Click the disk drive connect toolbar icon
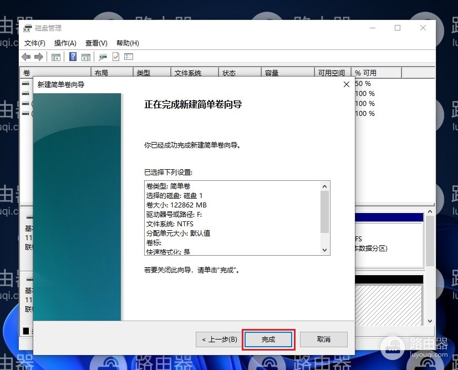Image resolution: width=458 pixels, height=370 pixels. 103,57
